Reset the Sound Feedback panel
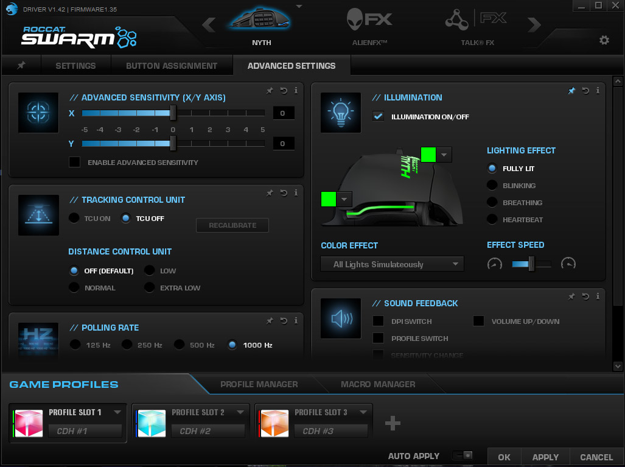 tap(585, 297)
